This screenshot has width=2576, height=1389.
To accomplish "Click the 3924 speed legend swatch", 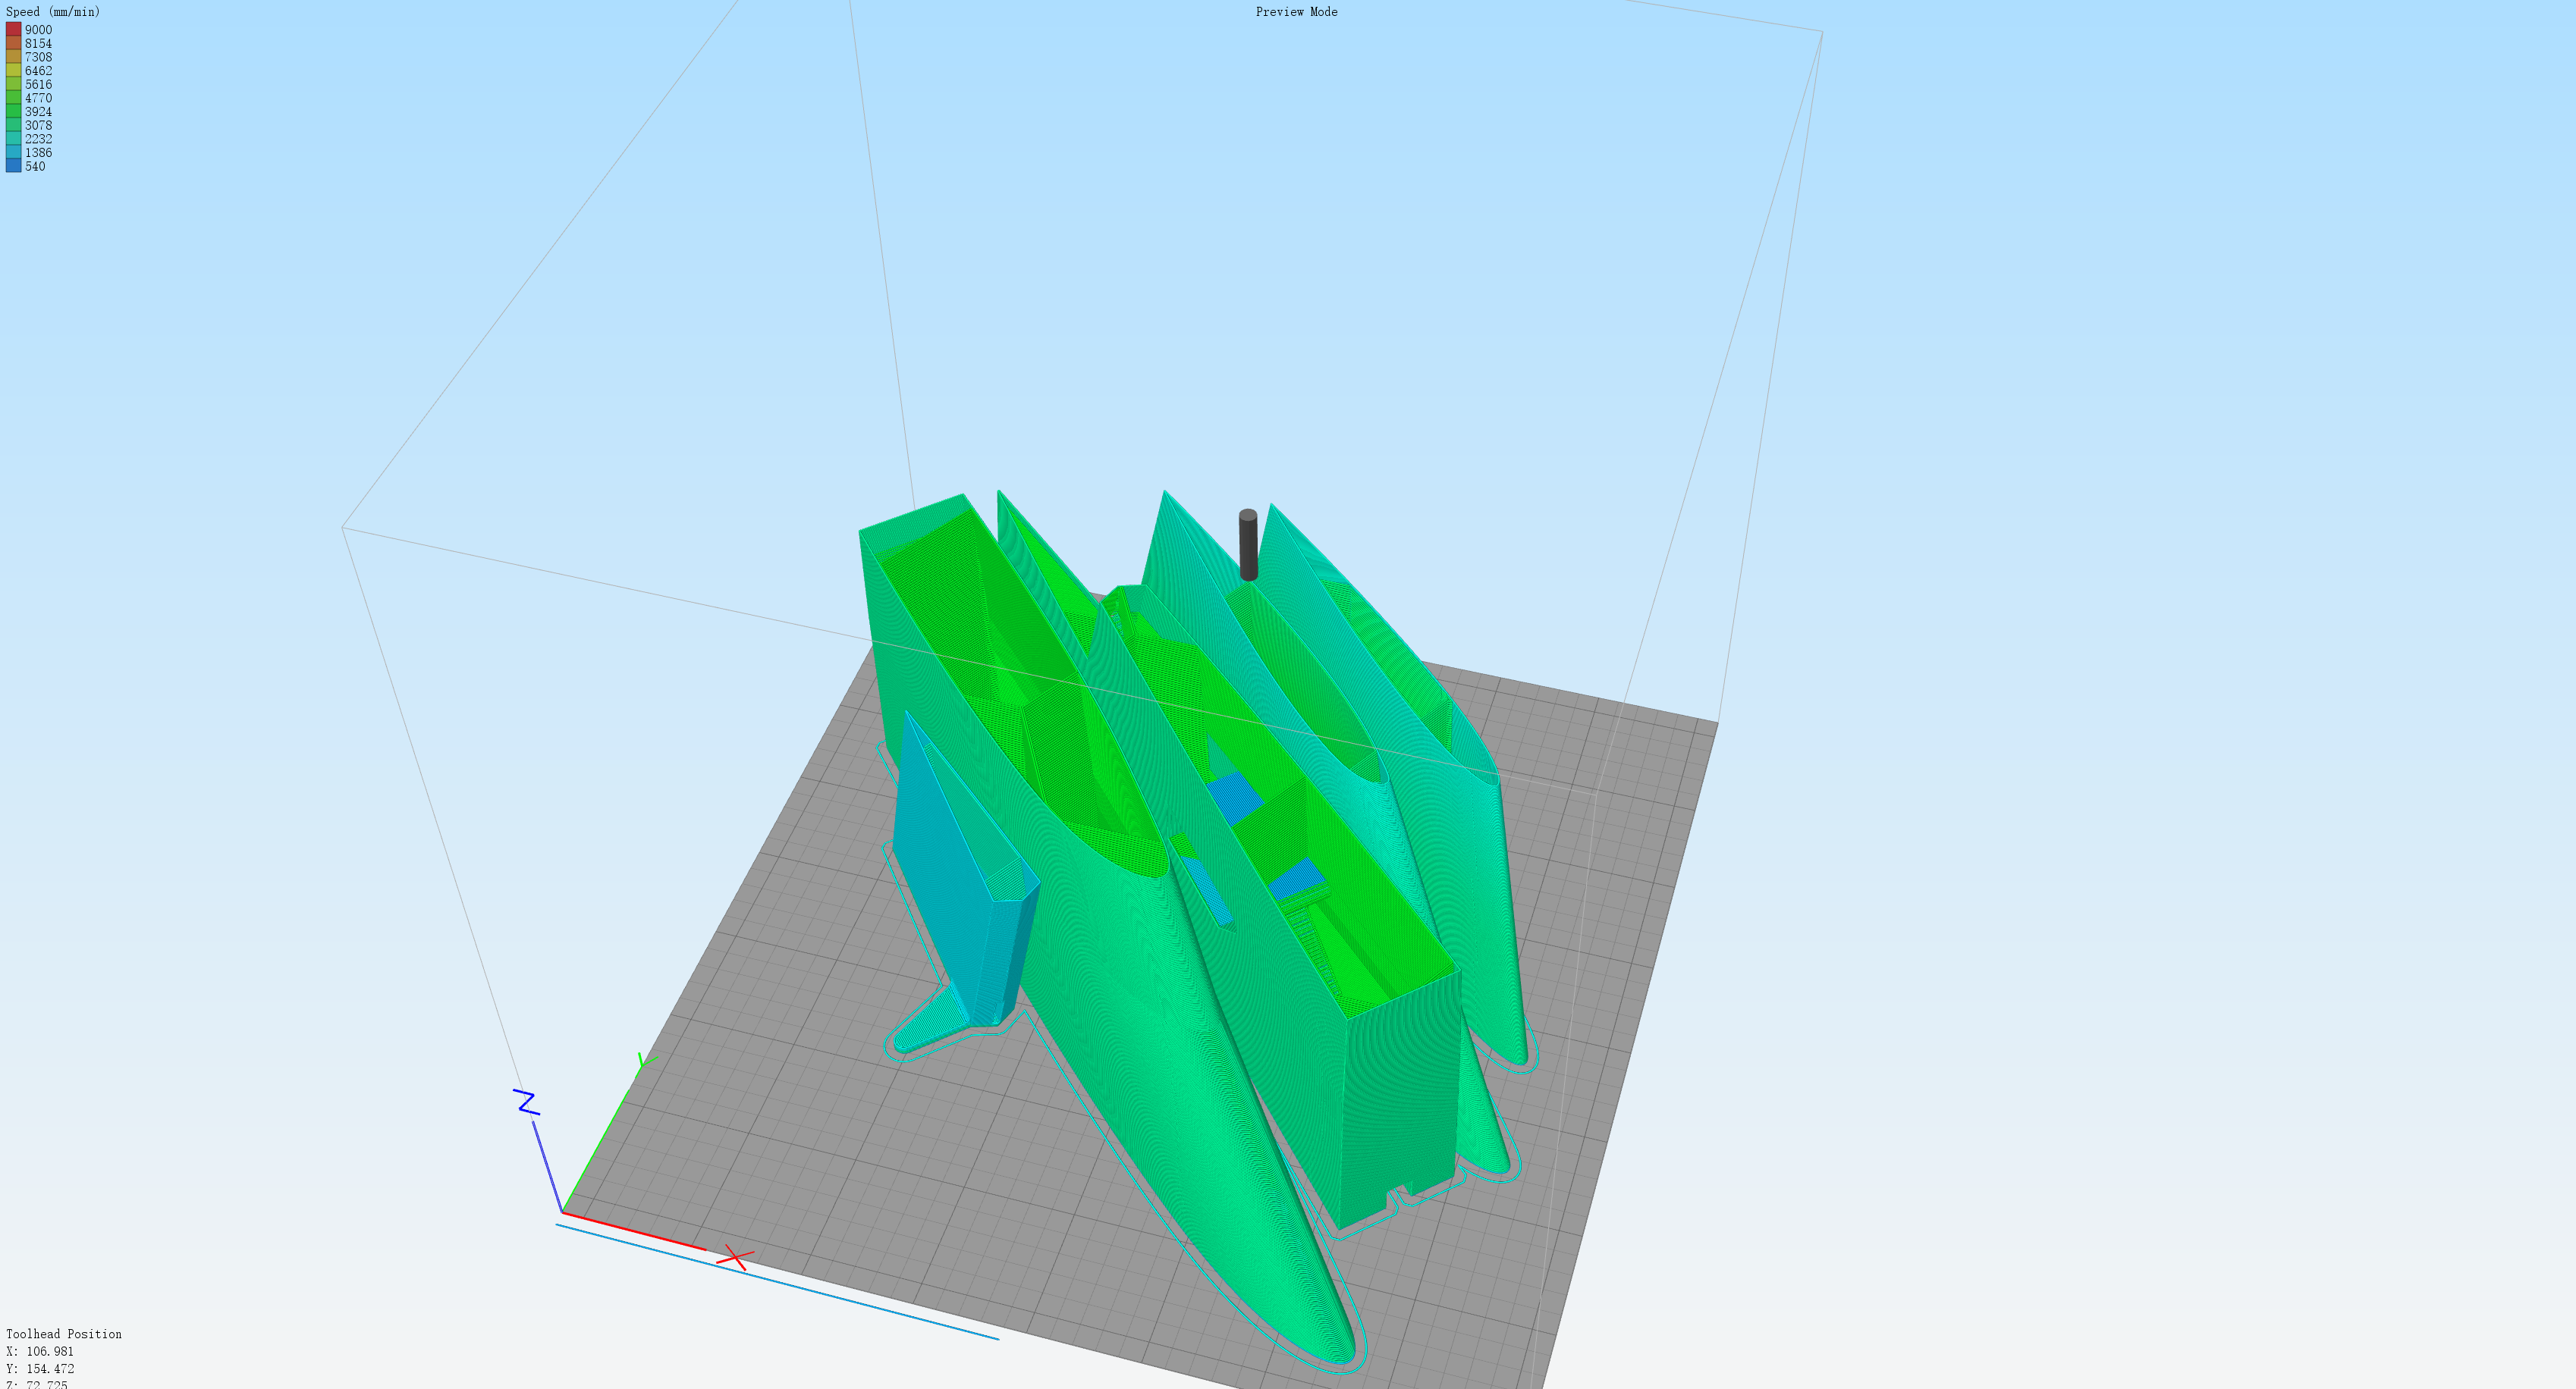I will [x=13, y=112].
